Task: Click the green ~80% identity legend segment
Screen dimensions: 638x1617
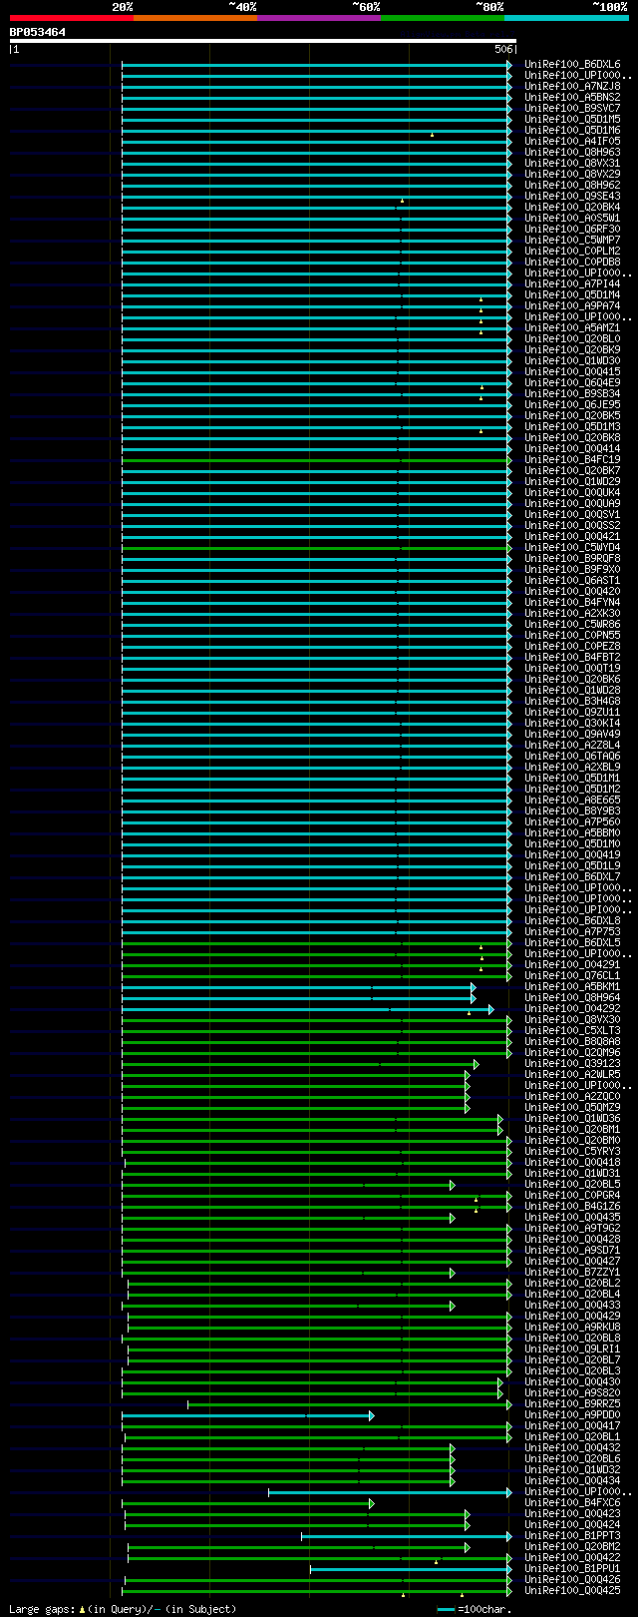Action: [443, 18]
